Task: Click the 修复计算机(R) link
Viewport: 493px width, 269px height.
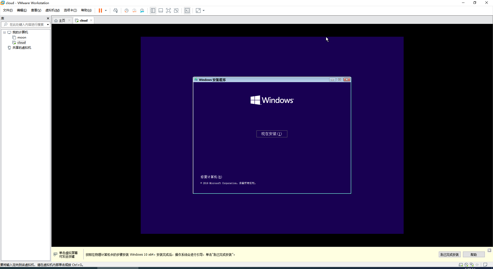Action: [x=211, y=177]
